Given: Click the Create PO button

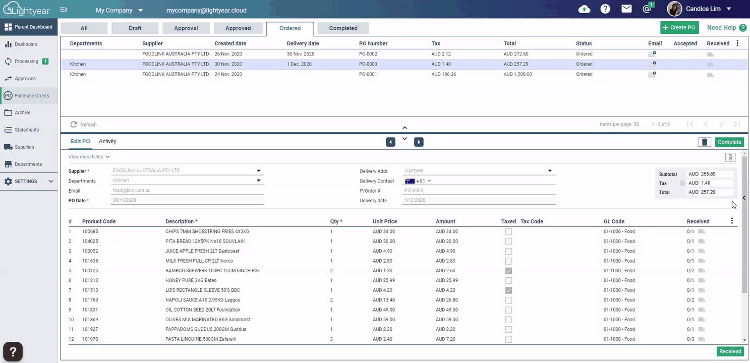Looking at the screenshot, I should point(679,28).
